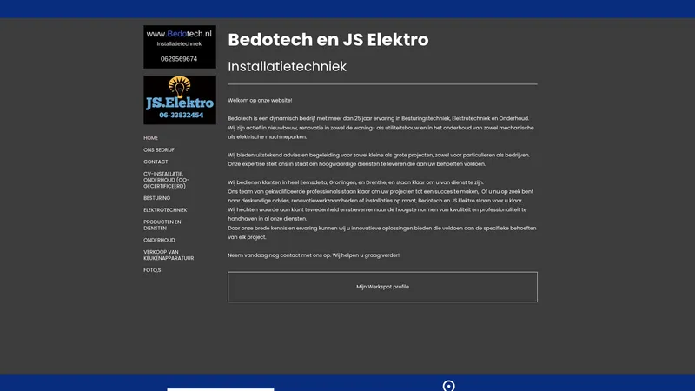
Task: Click phone number 0629569674 in logo
Action: [x=179, y=59]
